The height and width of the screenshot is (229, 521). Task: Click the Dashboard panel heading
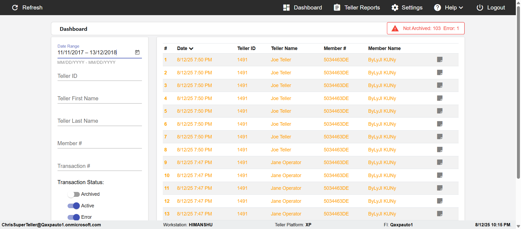74,29
